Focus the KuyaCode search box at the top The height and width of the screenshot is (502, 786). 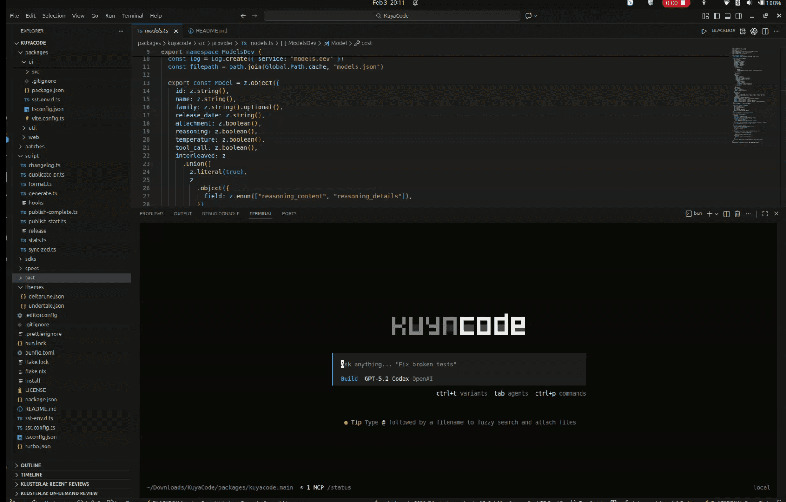point(392,15)
